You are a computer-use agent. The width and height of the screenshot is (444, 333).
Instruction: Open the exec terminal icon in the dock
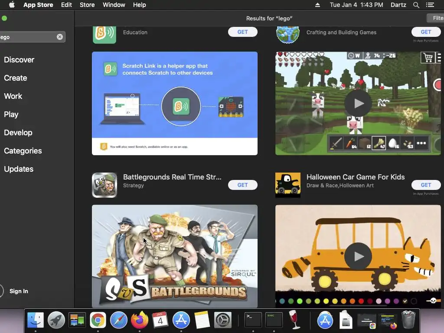point(274,320)
